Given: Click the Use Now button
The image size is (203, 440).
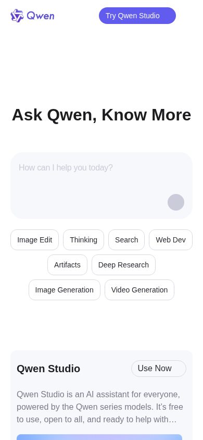Looking at the screenshot, I should pos(159,369).
